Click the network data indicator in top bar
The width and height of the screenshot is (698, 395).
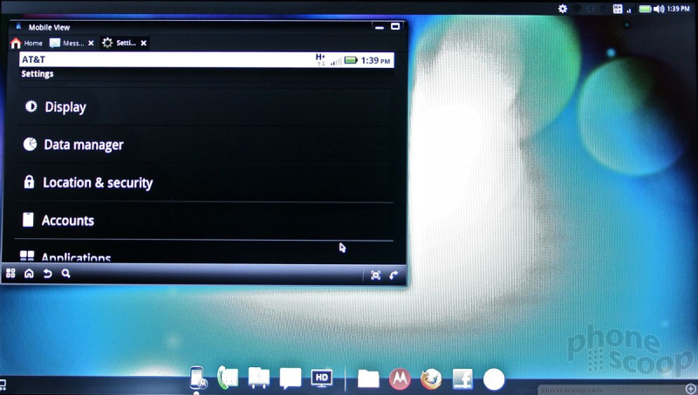coord(618,9)
